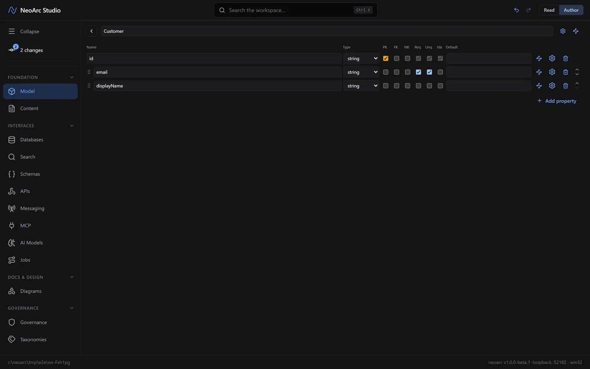Click relations icon for email row
Viewport: 590px width, 369px height.
coord(539,72)
